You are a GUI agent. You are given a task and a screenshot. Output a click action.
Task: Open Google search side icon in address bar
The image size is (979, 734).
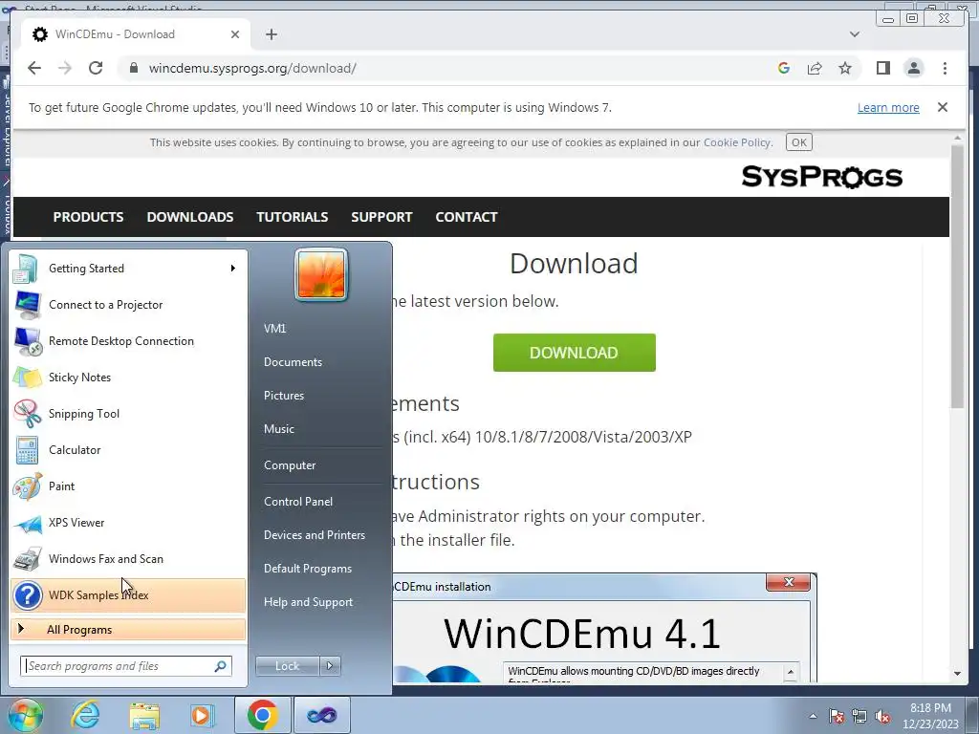click(x=784, y=68)
